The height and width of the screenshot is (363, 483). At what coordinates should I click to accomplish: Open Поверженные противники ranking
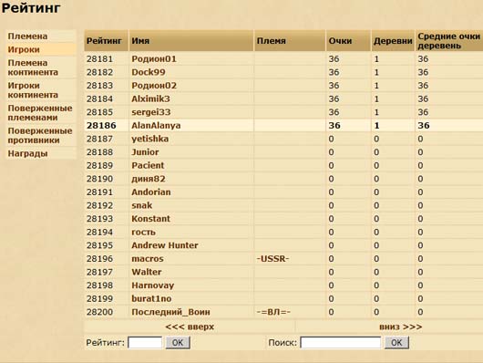point(40,135)
